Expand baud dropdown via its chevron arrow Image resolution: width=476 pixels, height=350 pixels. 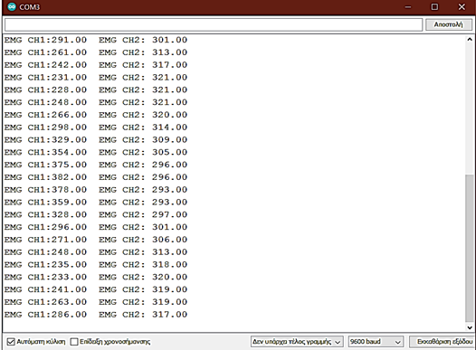point(397,342)
